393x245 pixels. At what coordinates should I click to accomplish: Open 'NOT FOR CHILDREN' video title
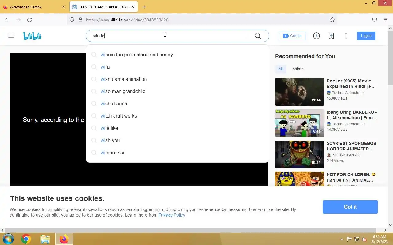point(351,177)
